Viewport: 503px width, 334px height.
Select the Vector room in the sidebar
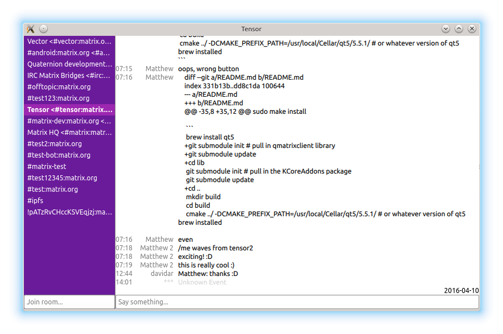click(69, 41)
